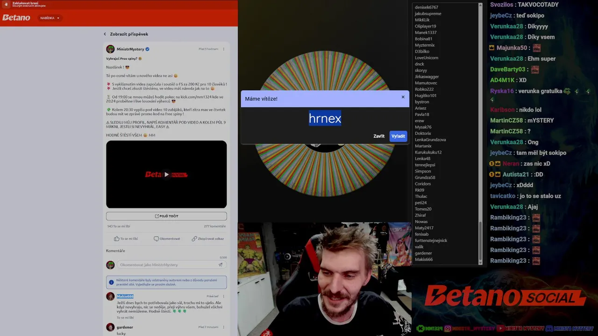Select LoveUnicorn in the entries list
Viewport: 598px width, 336px height.
[426, 58]
